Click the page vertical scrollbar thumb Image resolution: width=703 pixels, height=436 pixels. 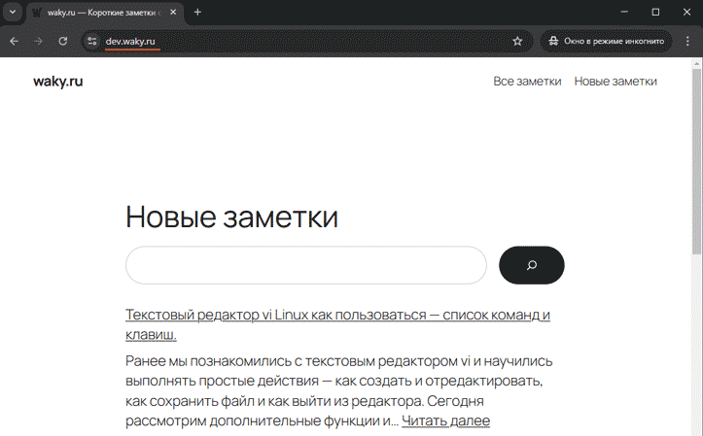tap(697, 161)
